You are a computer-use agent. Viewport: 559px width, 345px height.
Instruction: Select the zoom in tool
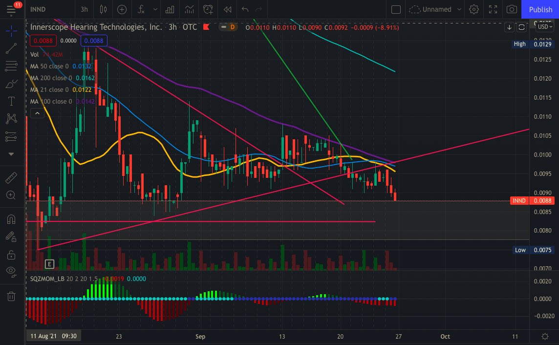click(x=11, y=195)
